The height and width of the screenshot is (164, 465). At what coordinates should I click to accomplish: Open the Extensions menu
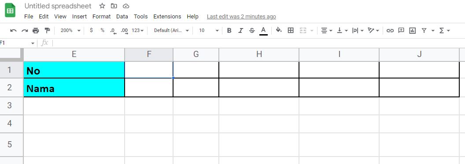[x=167, y=17]
